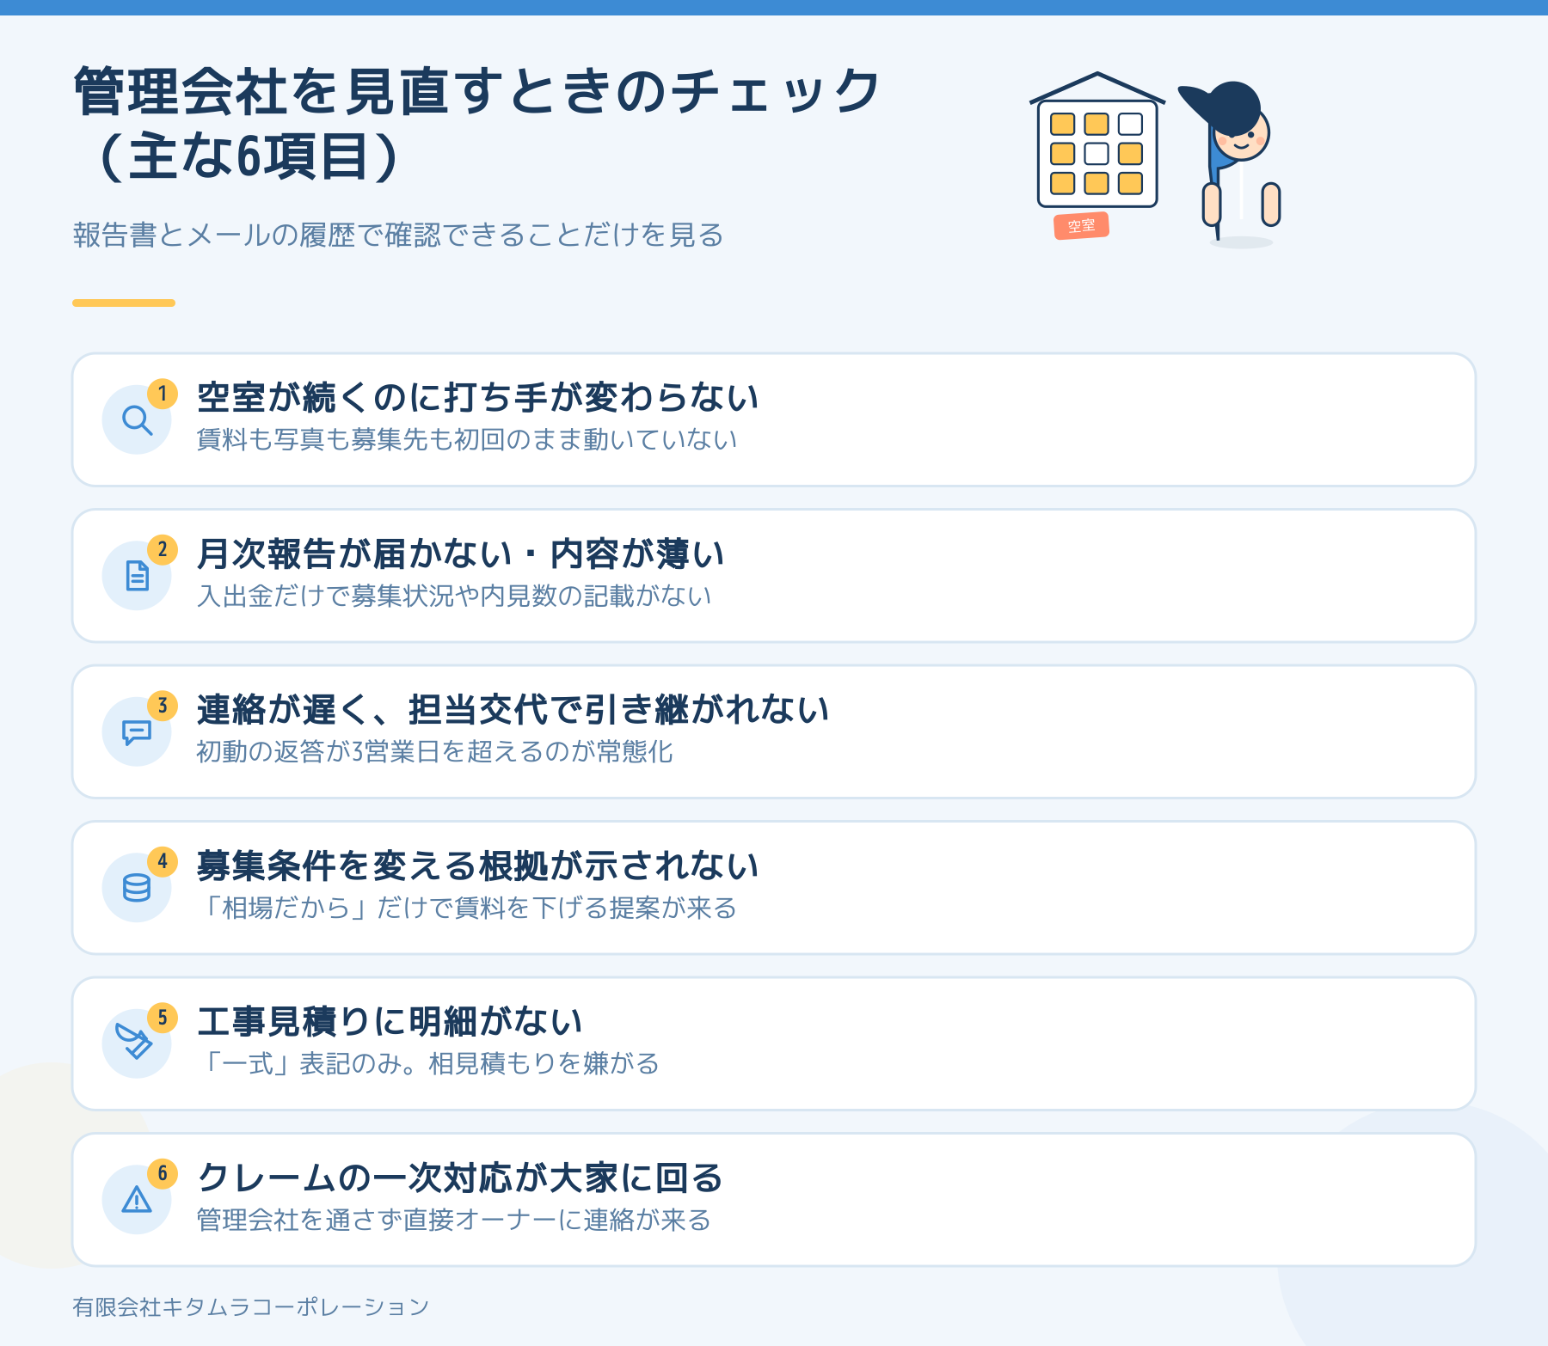The height and width of the screenshot is (1346, 1548).
Task: Click heading 工事見積りに明細がない
Action: [x=390, y=1022]
